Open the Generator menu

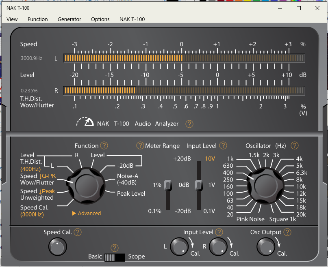(x=69, y=19)
